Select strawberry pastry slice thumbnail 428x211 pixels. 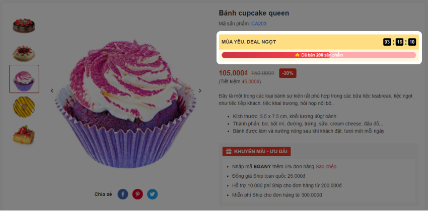pyautogui.click(x=24, y=134)
